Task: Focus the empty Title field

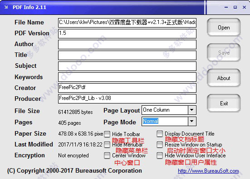Action: (x=127, y=55)
